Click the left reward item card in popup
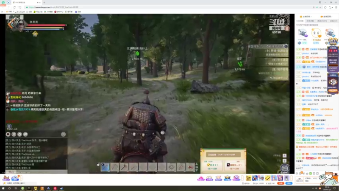 tap(212, 166)
